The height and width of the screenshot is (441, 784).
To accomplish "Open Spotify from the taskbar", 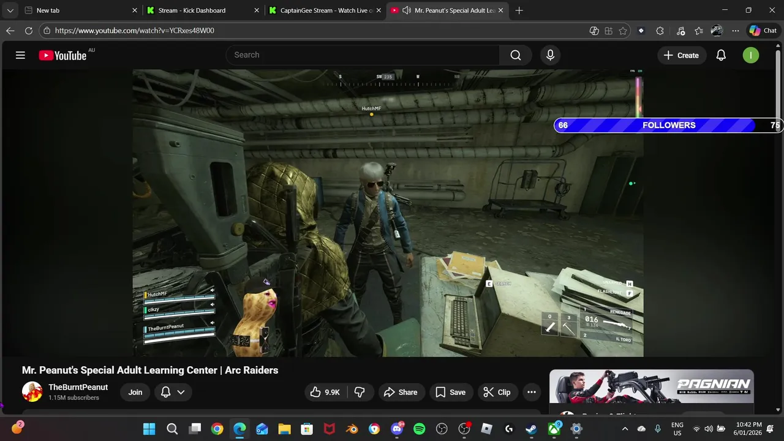I will point(419,429).
